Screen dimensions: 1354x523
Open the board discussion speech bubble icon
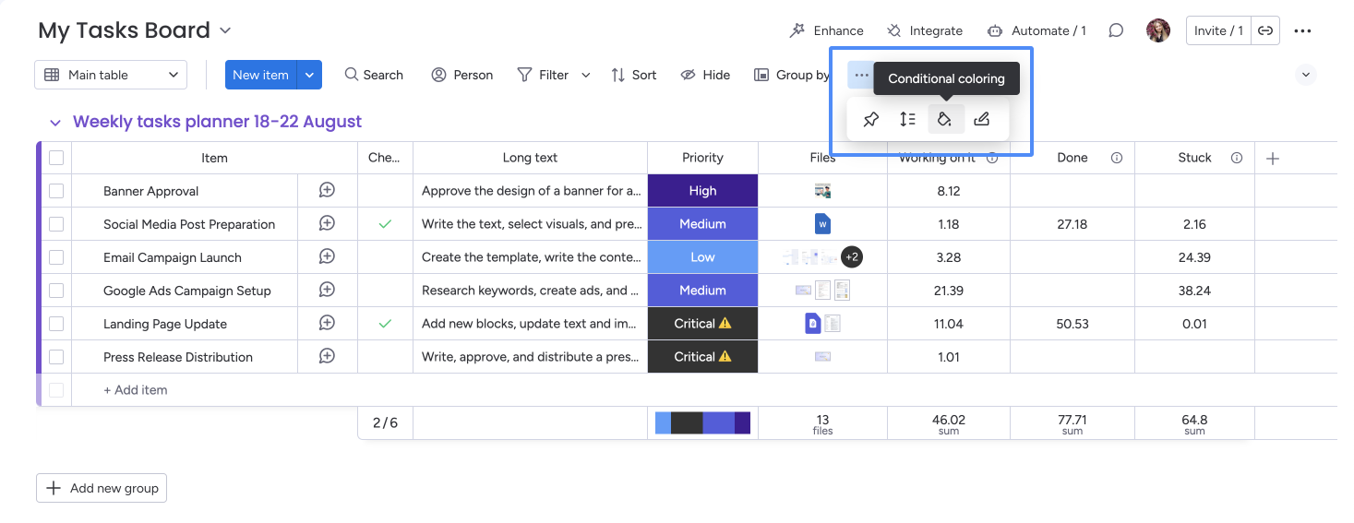(x=1116, y=30)
